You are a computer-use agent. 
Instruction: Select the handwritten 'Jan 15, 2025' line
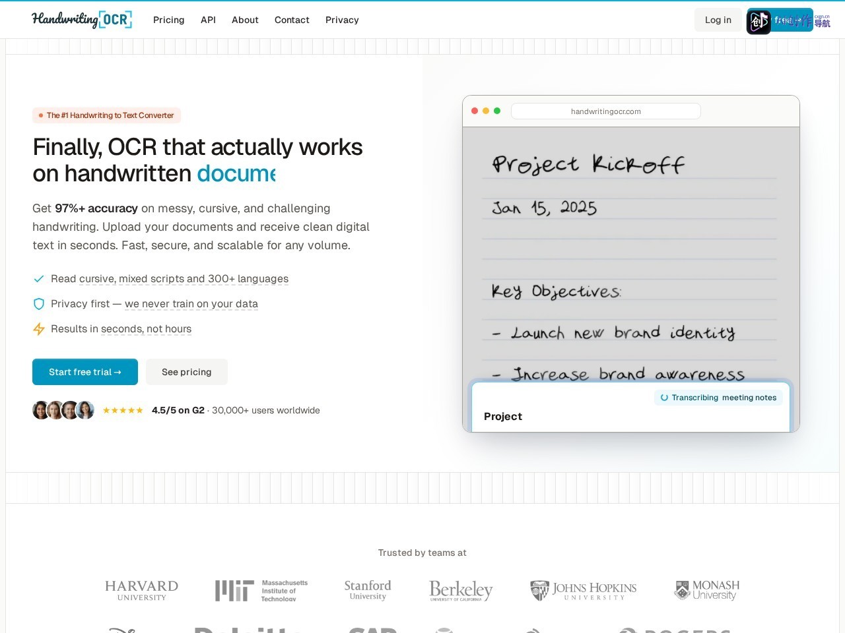click(x=545, y=208)
